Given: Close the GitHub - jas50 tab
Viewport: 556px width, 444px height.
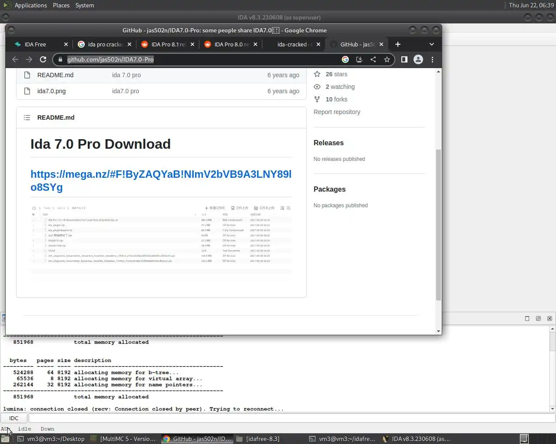Looking at the screenshot, I should click(x=381, y=44).
